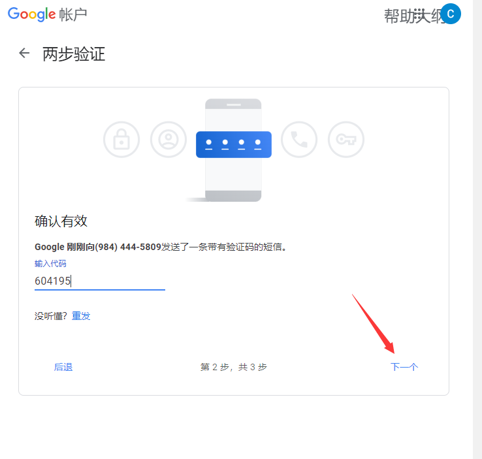Focus the code field containing 604195
Viewport: 482px width, 459px height.
99,281
